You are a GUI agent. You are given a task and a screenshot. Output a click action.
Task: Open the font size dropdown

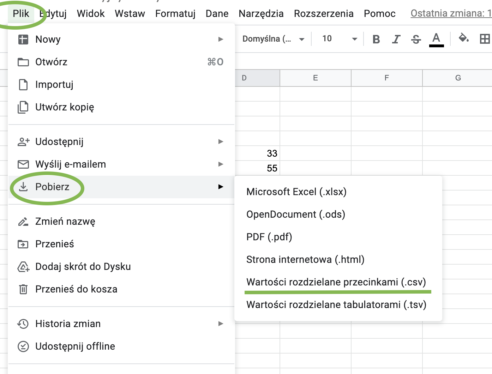tap(340, 39)
